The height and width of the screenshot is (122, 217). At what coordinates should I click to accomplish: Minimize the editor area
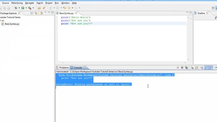(187, 13)
